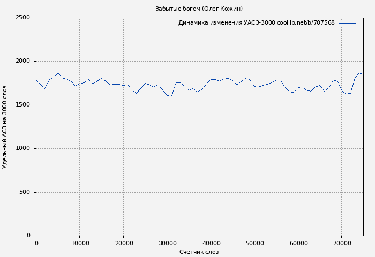Screen dimensions: 375x257
Task: Click the chart title "Забытые богом (Олег Кожин)"
Action: [199, 9]
